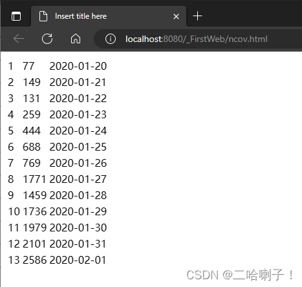Select the value 77 in row 1
302x287 pixels.
[x=28, y=66]
